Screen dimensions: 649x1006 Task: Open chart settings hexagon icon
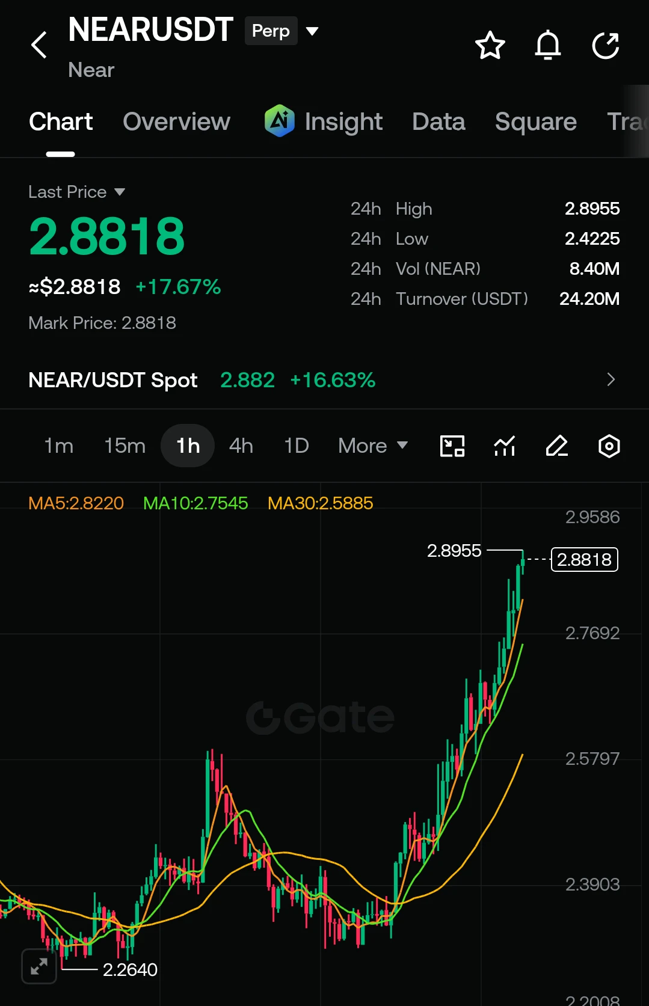coord(609,446)
